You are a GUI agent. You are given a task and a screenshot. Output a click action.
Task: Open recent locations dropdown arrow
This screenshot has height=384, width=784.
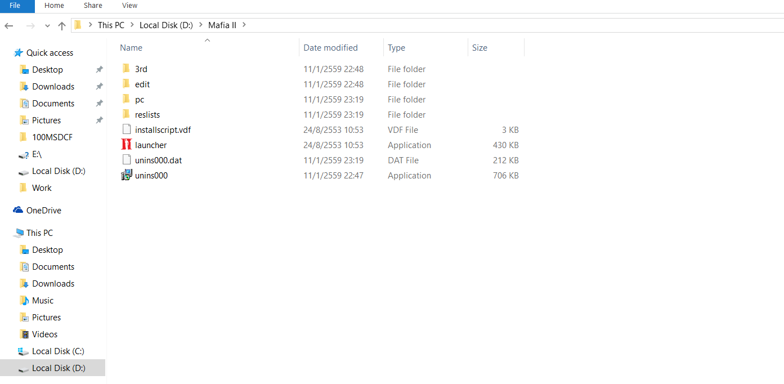point(47,25)
